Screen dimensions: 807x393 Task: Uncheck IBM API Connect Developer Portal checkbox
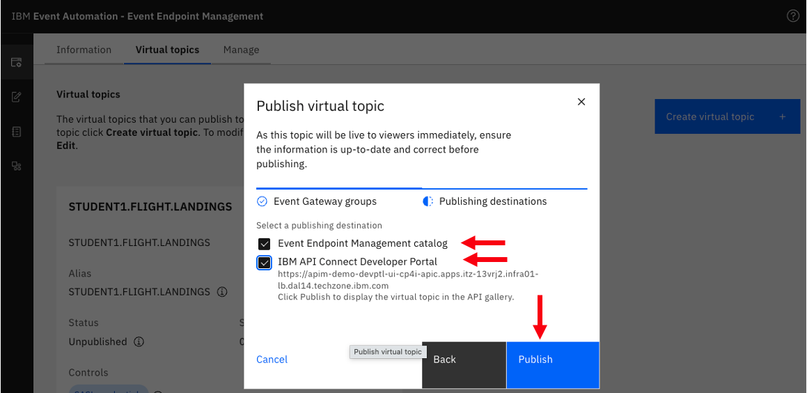[264, 262]
